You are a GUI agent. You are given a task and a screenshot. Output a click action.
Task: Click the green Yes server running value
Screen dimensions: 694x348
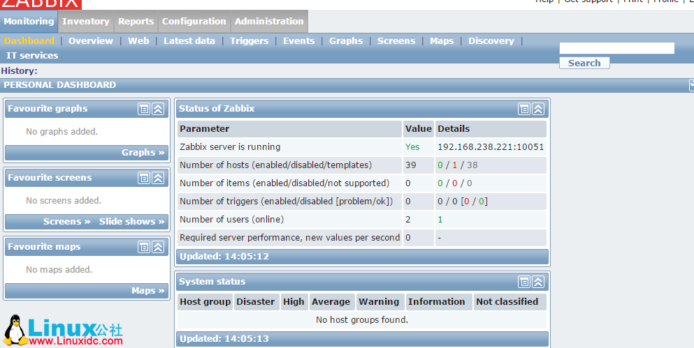412,147
